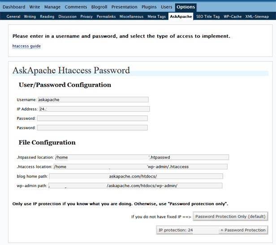Image resolution: width=276 pixels, height=245 pixels.
Task: Open the htaccess guide link
Action: (26, 46)
